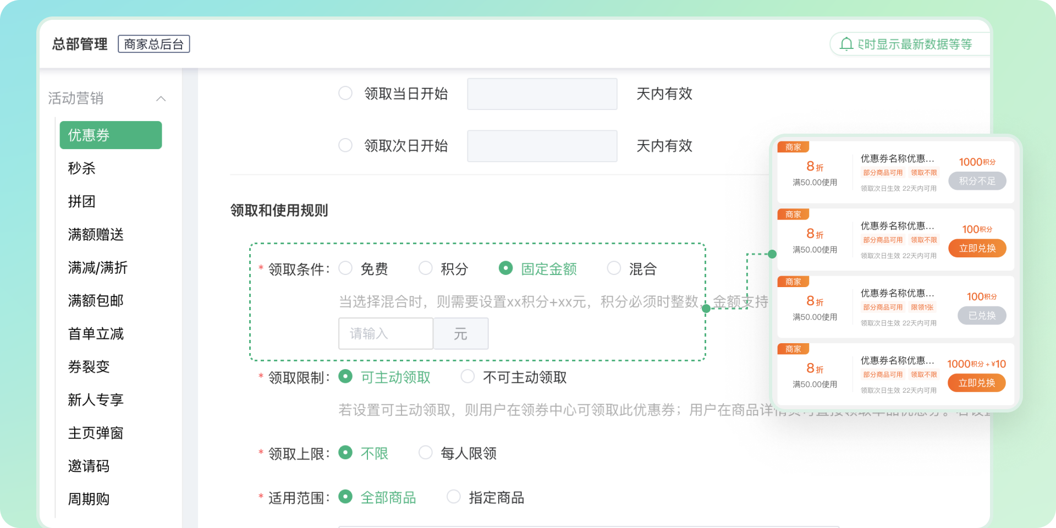Click the 总部管理 title

pyautogui.click(x=80, y=44)
